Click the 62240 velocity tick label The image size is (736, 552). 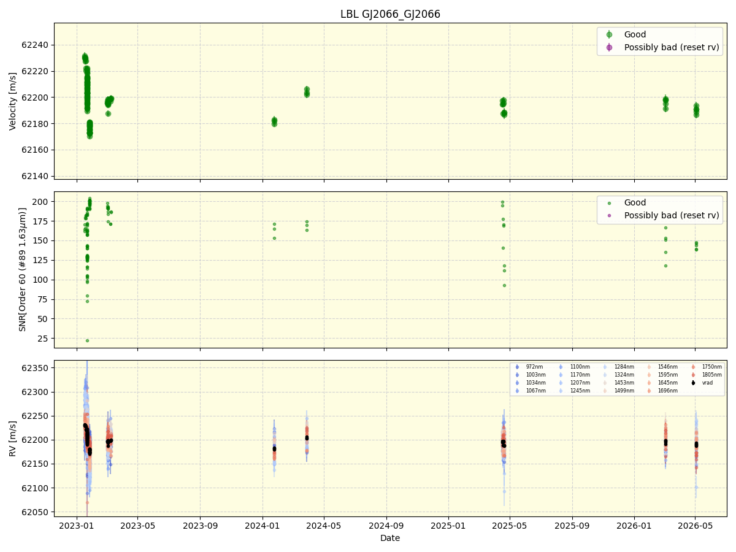click(x=36, y=45)
